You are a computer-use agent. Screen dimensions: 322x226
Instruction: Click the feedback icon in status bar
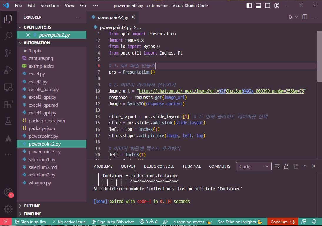303,222
